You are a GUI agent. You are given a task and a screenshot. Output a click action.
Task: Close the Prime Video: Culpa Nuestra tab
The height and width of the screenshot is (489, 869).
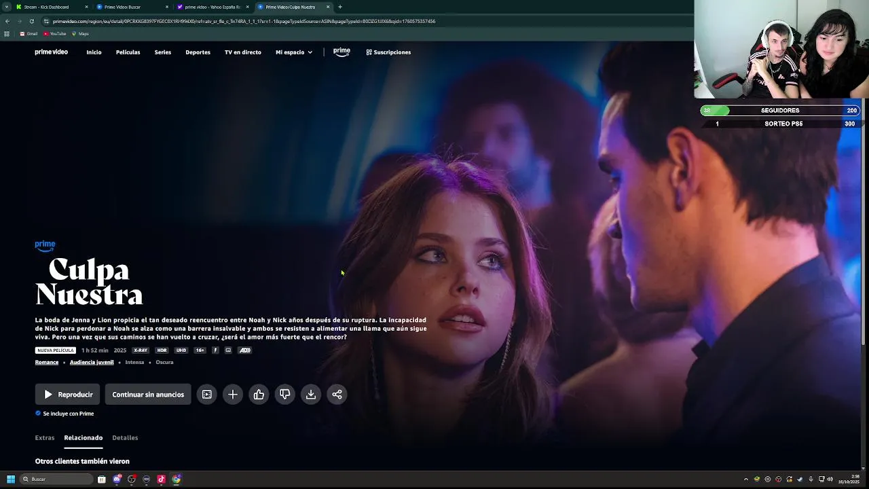328,7
